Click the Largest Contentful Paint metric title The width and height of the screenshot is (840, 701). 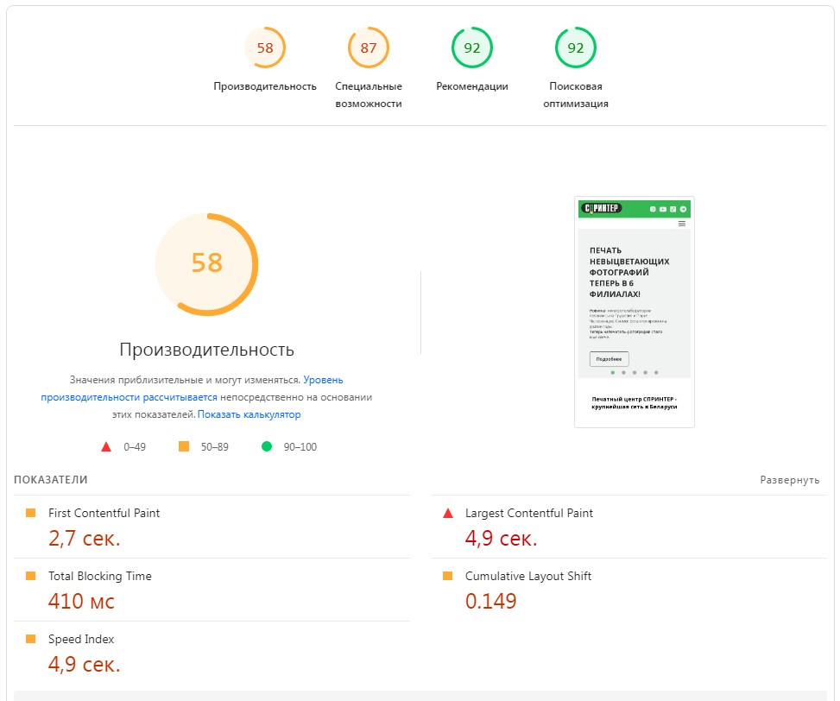[x=528, y=513]
